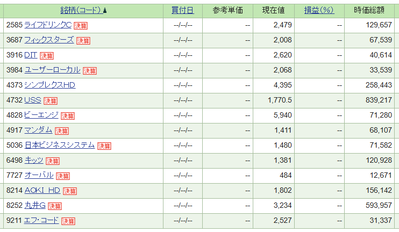
Task: Click the 決算 badge next to 丸井G
Action: 55,206
